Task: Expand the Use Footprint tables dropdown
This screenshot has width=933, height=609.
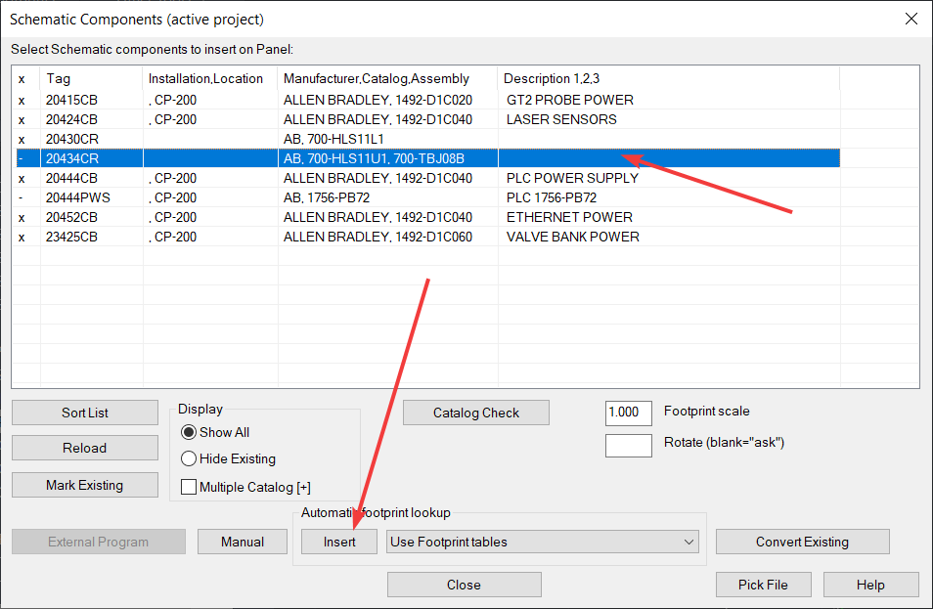Action: [x=543, y=542]
